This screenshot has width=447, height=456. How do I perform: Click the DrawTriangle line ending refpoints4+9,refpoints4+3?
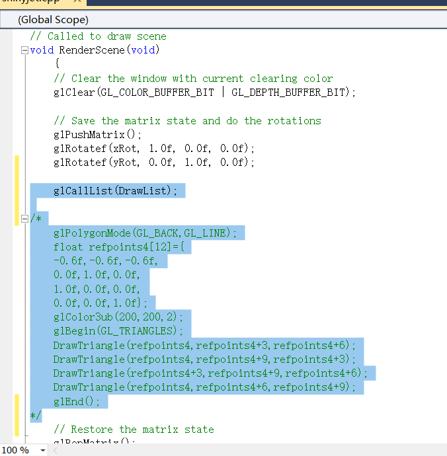[x=204, y=359]
